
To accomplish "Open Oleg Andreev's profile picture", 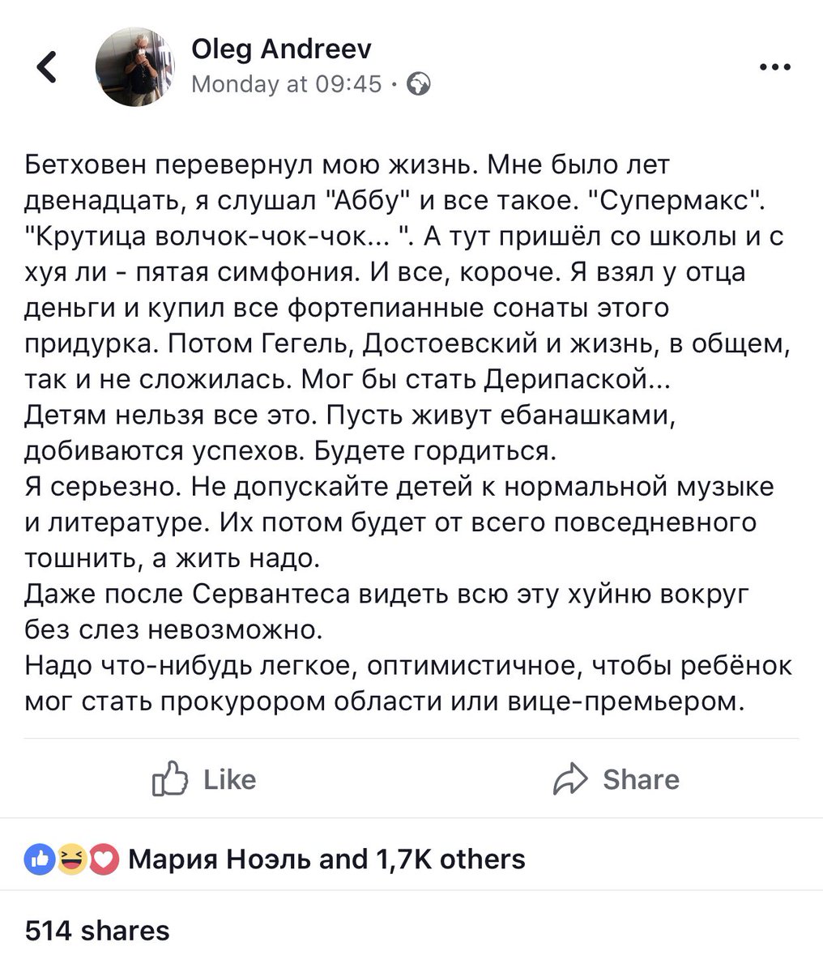I will (136, 68).
